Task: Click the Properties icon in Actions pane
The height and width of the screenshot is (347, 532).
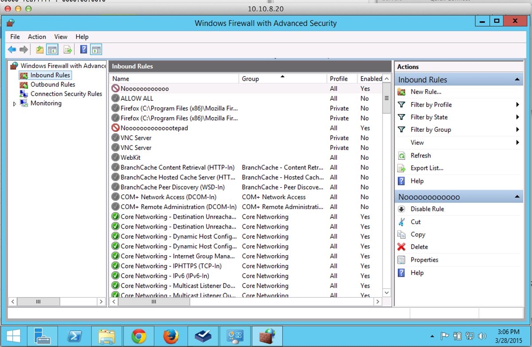Action: click(402, 260)
